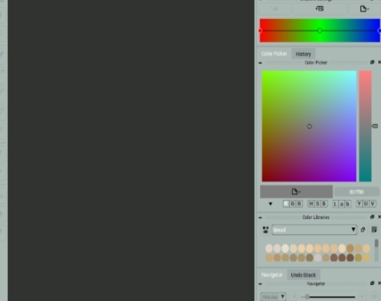Click the hex color value field

pyautogui.click(x=356, y=191)
